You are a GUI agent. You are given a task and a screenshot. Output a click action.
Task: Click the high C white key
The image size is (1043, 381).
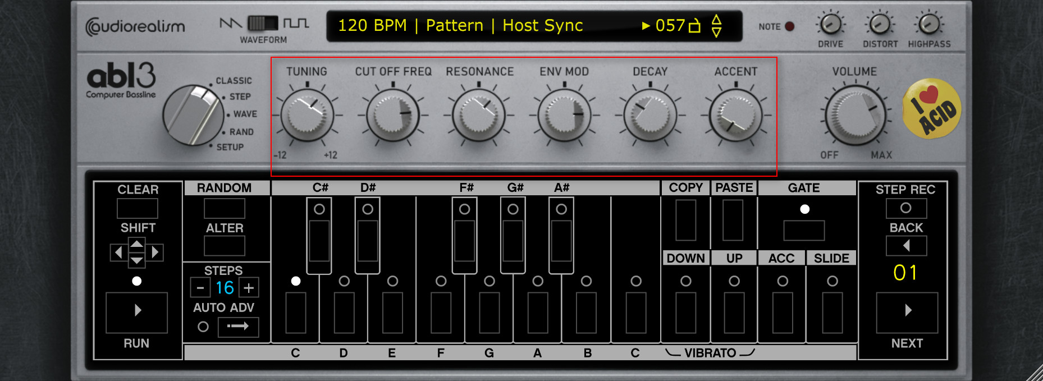pos(636,312)
